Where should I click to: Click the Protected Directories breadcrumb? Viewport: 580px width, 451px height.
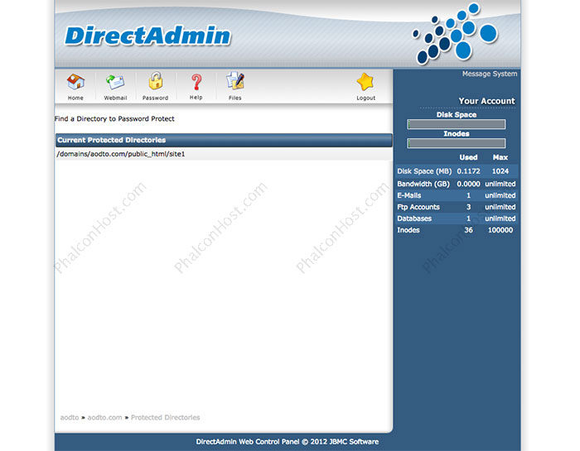(166, 417)
